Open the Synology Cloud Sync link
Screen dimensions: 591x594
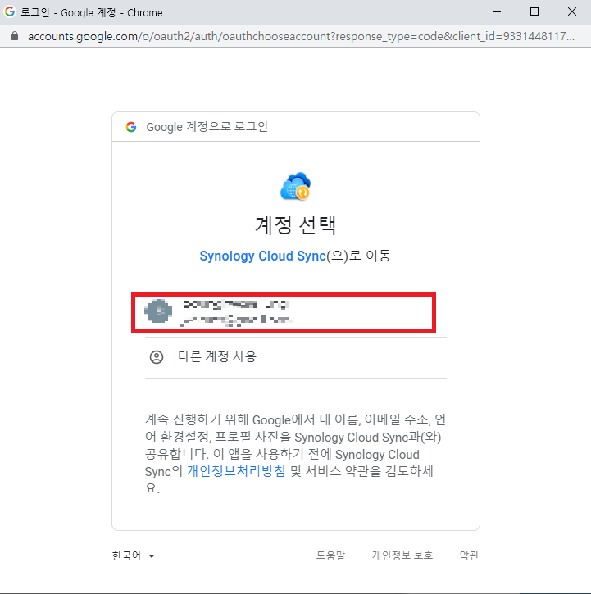tap(262, 256)
